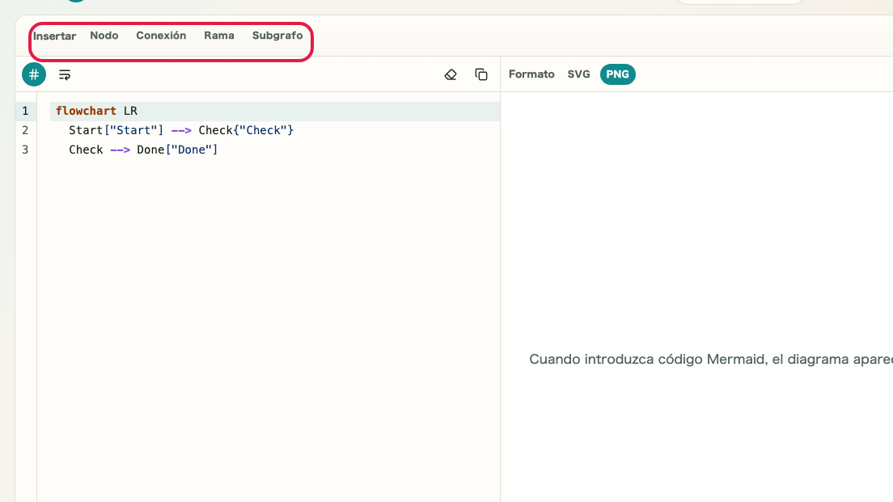Image resolution: width=893 pixels, height=502 pixels.
Task: Click the 'Start["Start"]' node text
Action: pyautogui.click(x=116, y=130)
